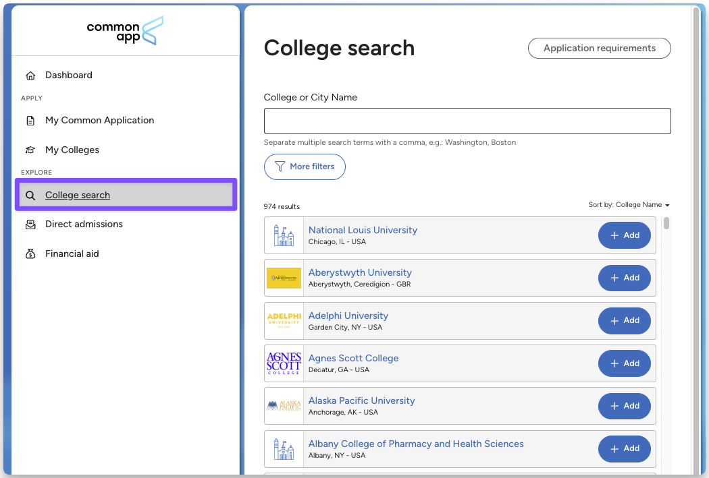This screenshot has width=709, height=478.
Task: Click the Application requirements button
Action: [x=599, y=49]
